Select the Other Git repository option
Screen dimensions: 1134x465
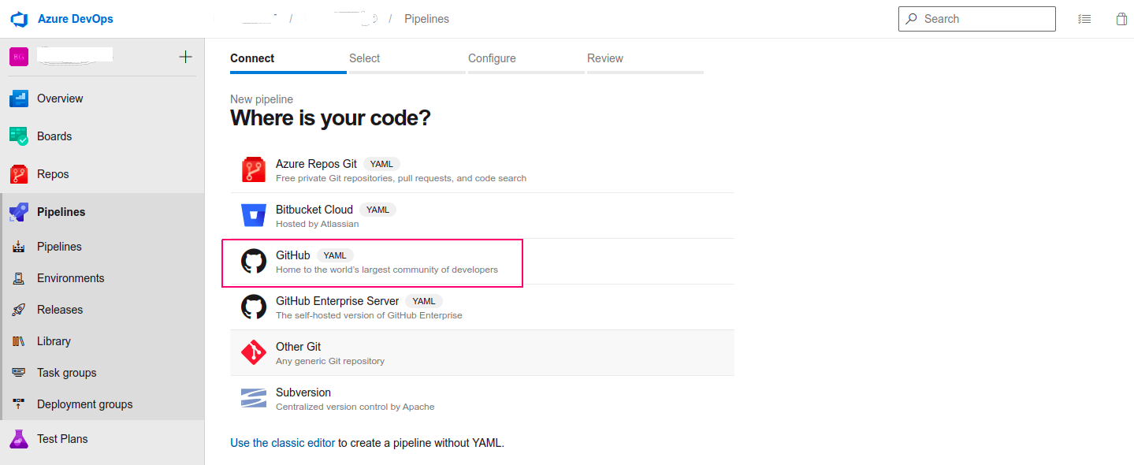tap(482, 353)
